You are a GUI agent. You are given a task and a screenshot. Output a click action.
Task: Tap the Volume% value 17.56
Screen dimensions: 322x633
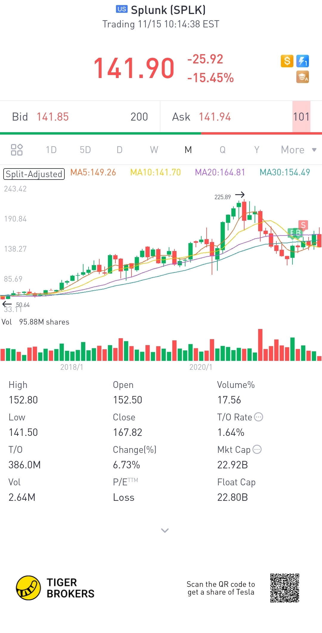coord(229,400)
